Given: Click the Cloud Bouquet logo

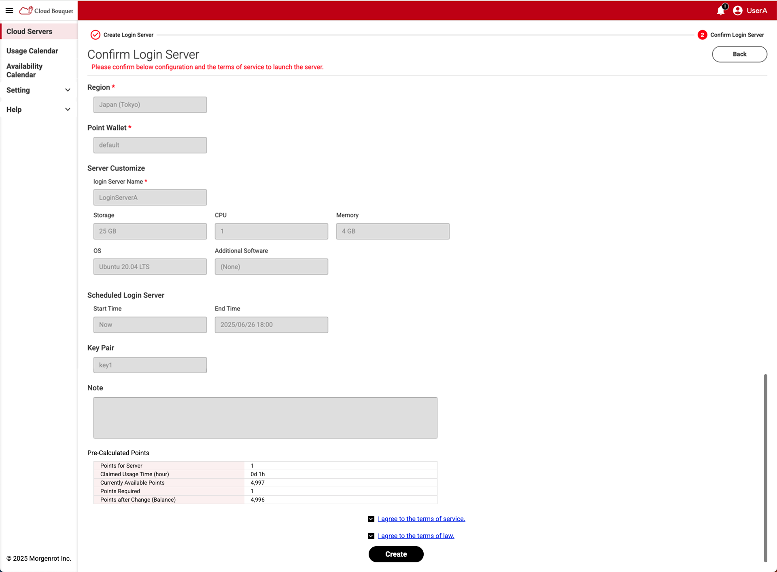Looking at the screenshot, I should [x=46, y=11].
